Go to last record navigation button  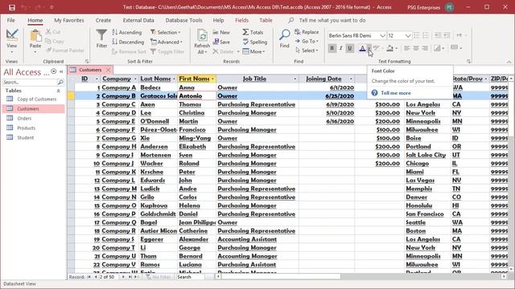click(x=130, y=277)
